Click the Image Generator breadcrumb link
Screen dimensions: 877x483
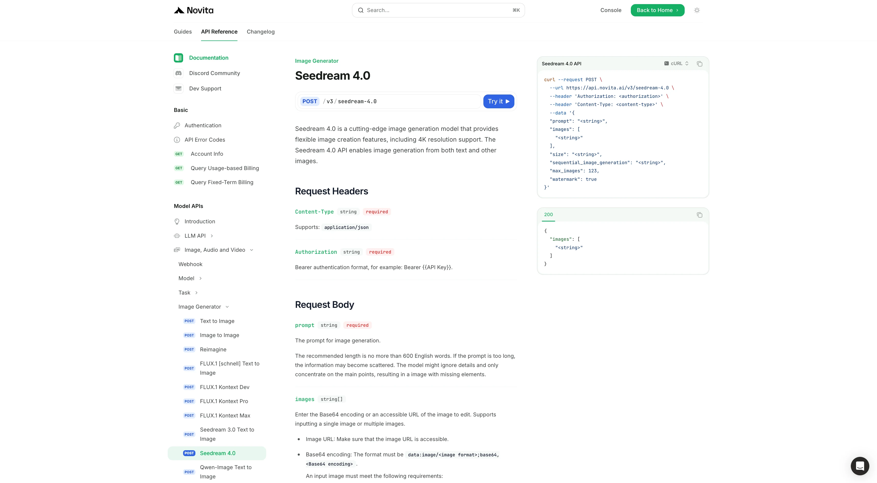pos(316,61)
